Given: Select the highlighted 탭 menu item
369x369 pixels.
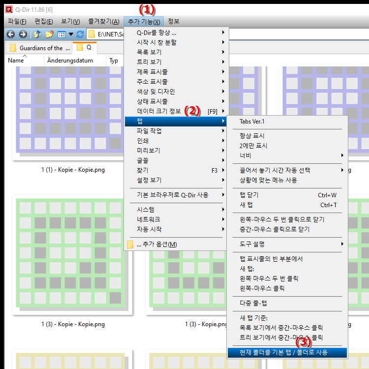Looking at the screenshot, I should tap(175, 122).
